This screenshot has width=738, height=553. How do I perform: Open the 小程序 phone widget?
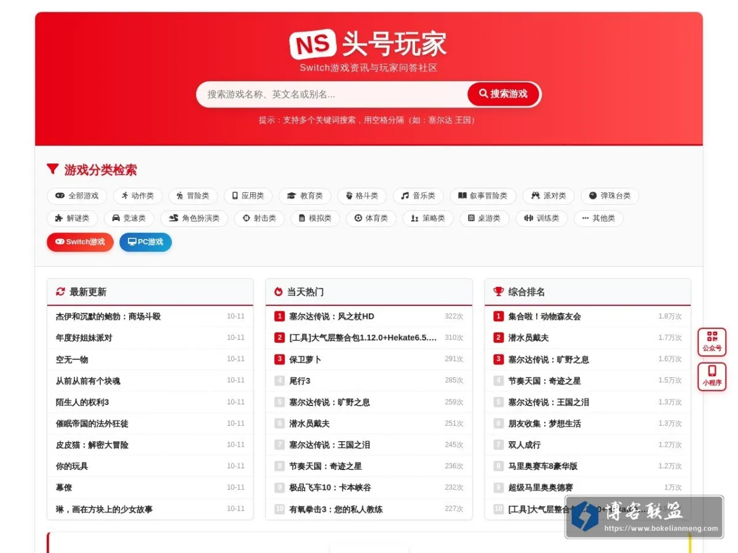[x=712, y=377]
